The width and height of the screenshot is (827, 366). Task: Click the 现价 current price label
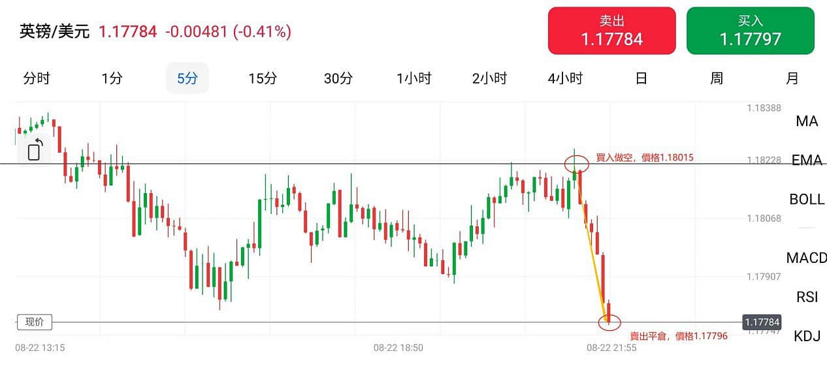[35, 322]
